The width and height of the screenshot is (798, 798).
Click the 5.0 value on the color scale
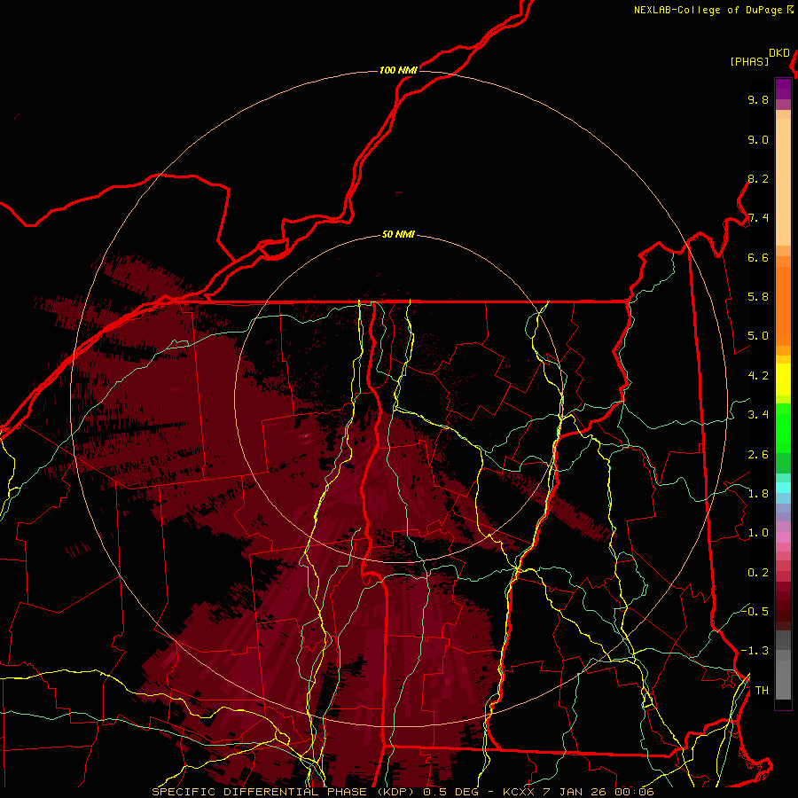(x=758, y=336)
